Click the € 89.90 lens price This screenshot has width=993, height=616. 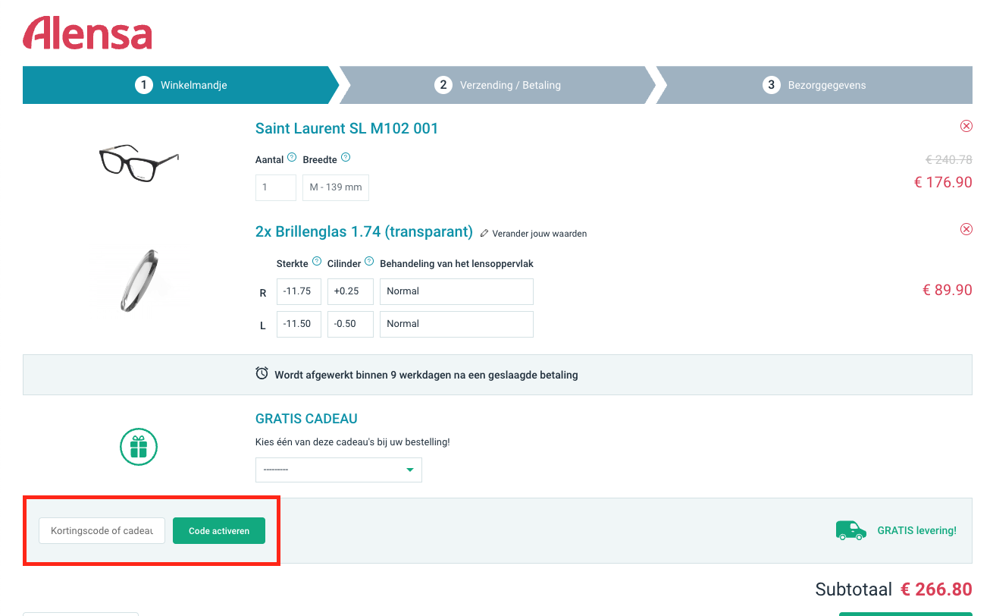947,290
